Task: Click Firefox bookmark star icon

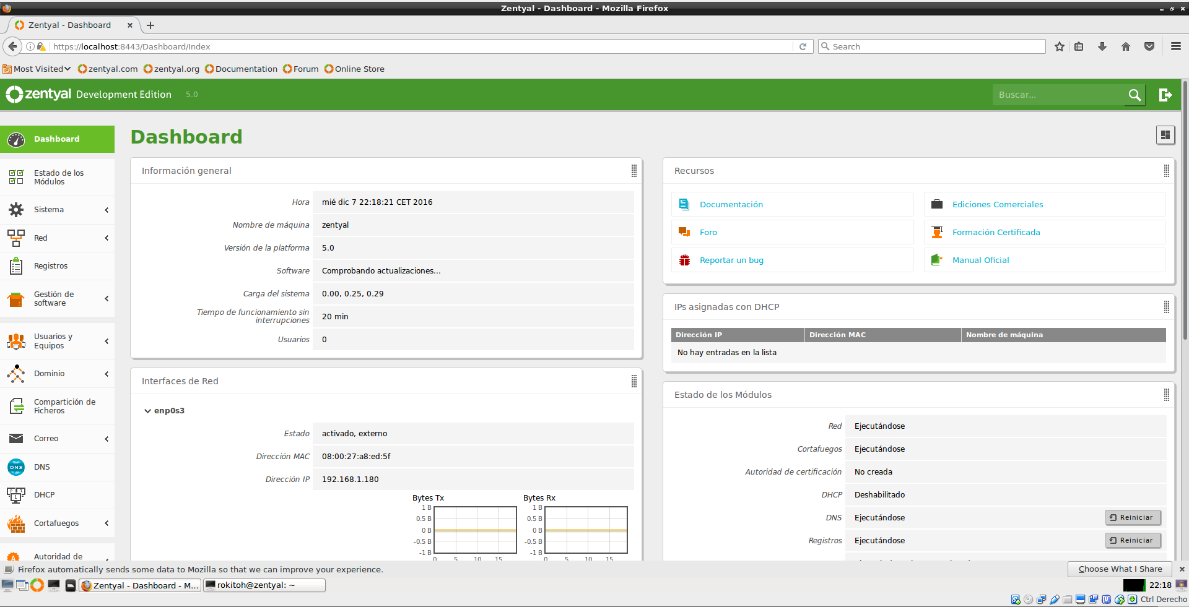Action: point(1059,46)
